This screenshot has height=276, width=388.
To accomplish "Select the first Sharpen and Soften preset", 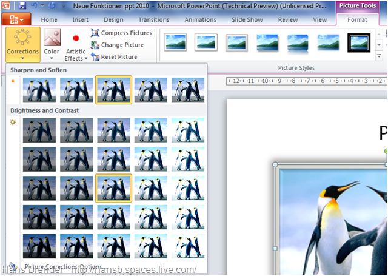I will 39,90.
